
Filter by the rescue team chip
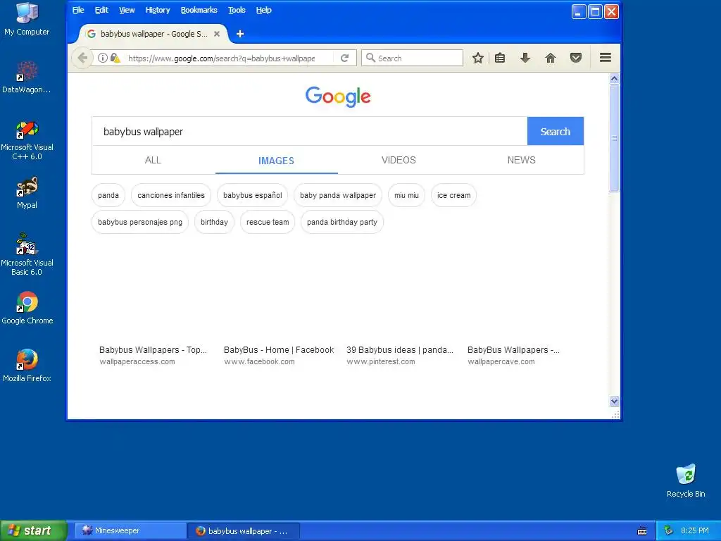[x=268, y=222]
